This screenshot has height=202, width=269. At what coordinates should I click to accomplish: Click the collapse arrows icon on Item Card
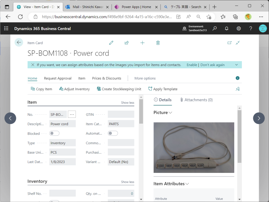(x=237, y=43)
